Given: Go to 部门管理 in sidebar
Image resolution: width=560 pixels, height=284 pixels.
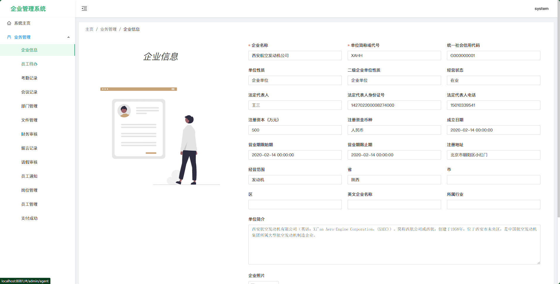Looking at the screenshot, I should (x=29, y=106).
